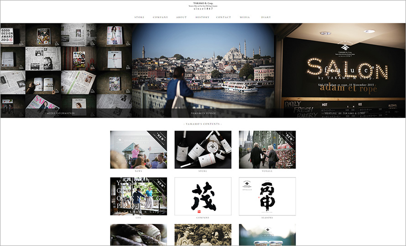This screenshot has width=406, height=246.
Task: Open the vegetables thumbnail in bottom row
Action: pyautogui.click(x=139, y=235)
